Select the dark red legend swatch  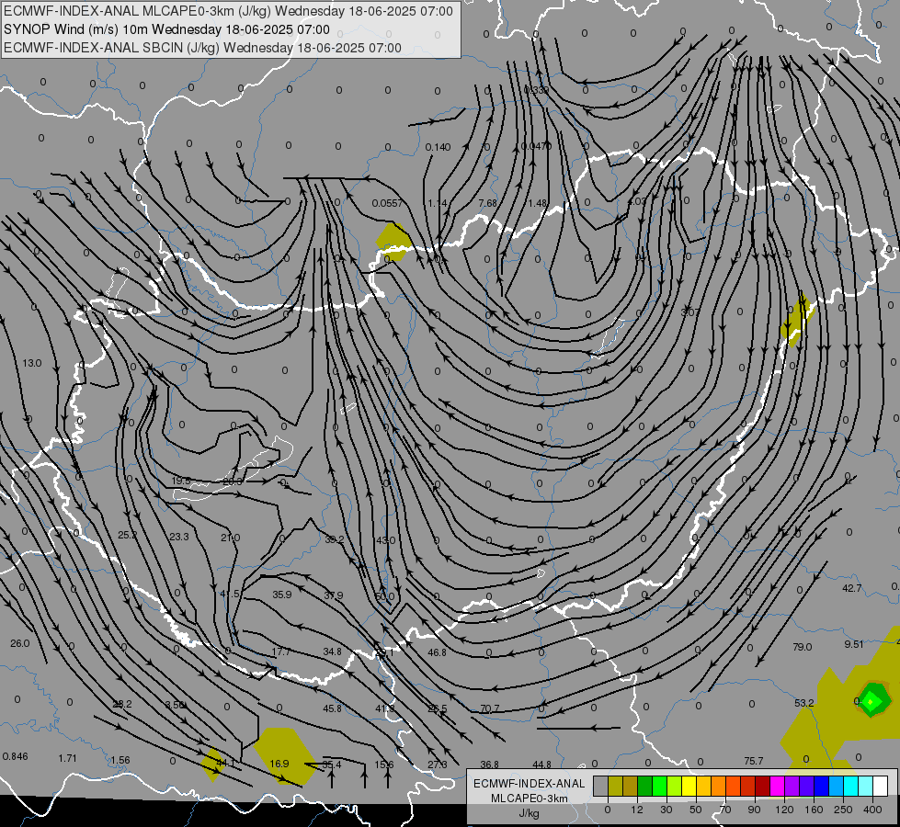(x=763, y=787)
